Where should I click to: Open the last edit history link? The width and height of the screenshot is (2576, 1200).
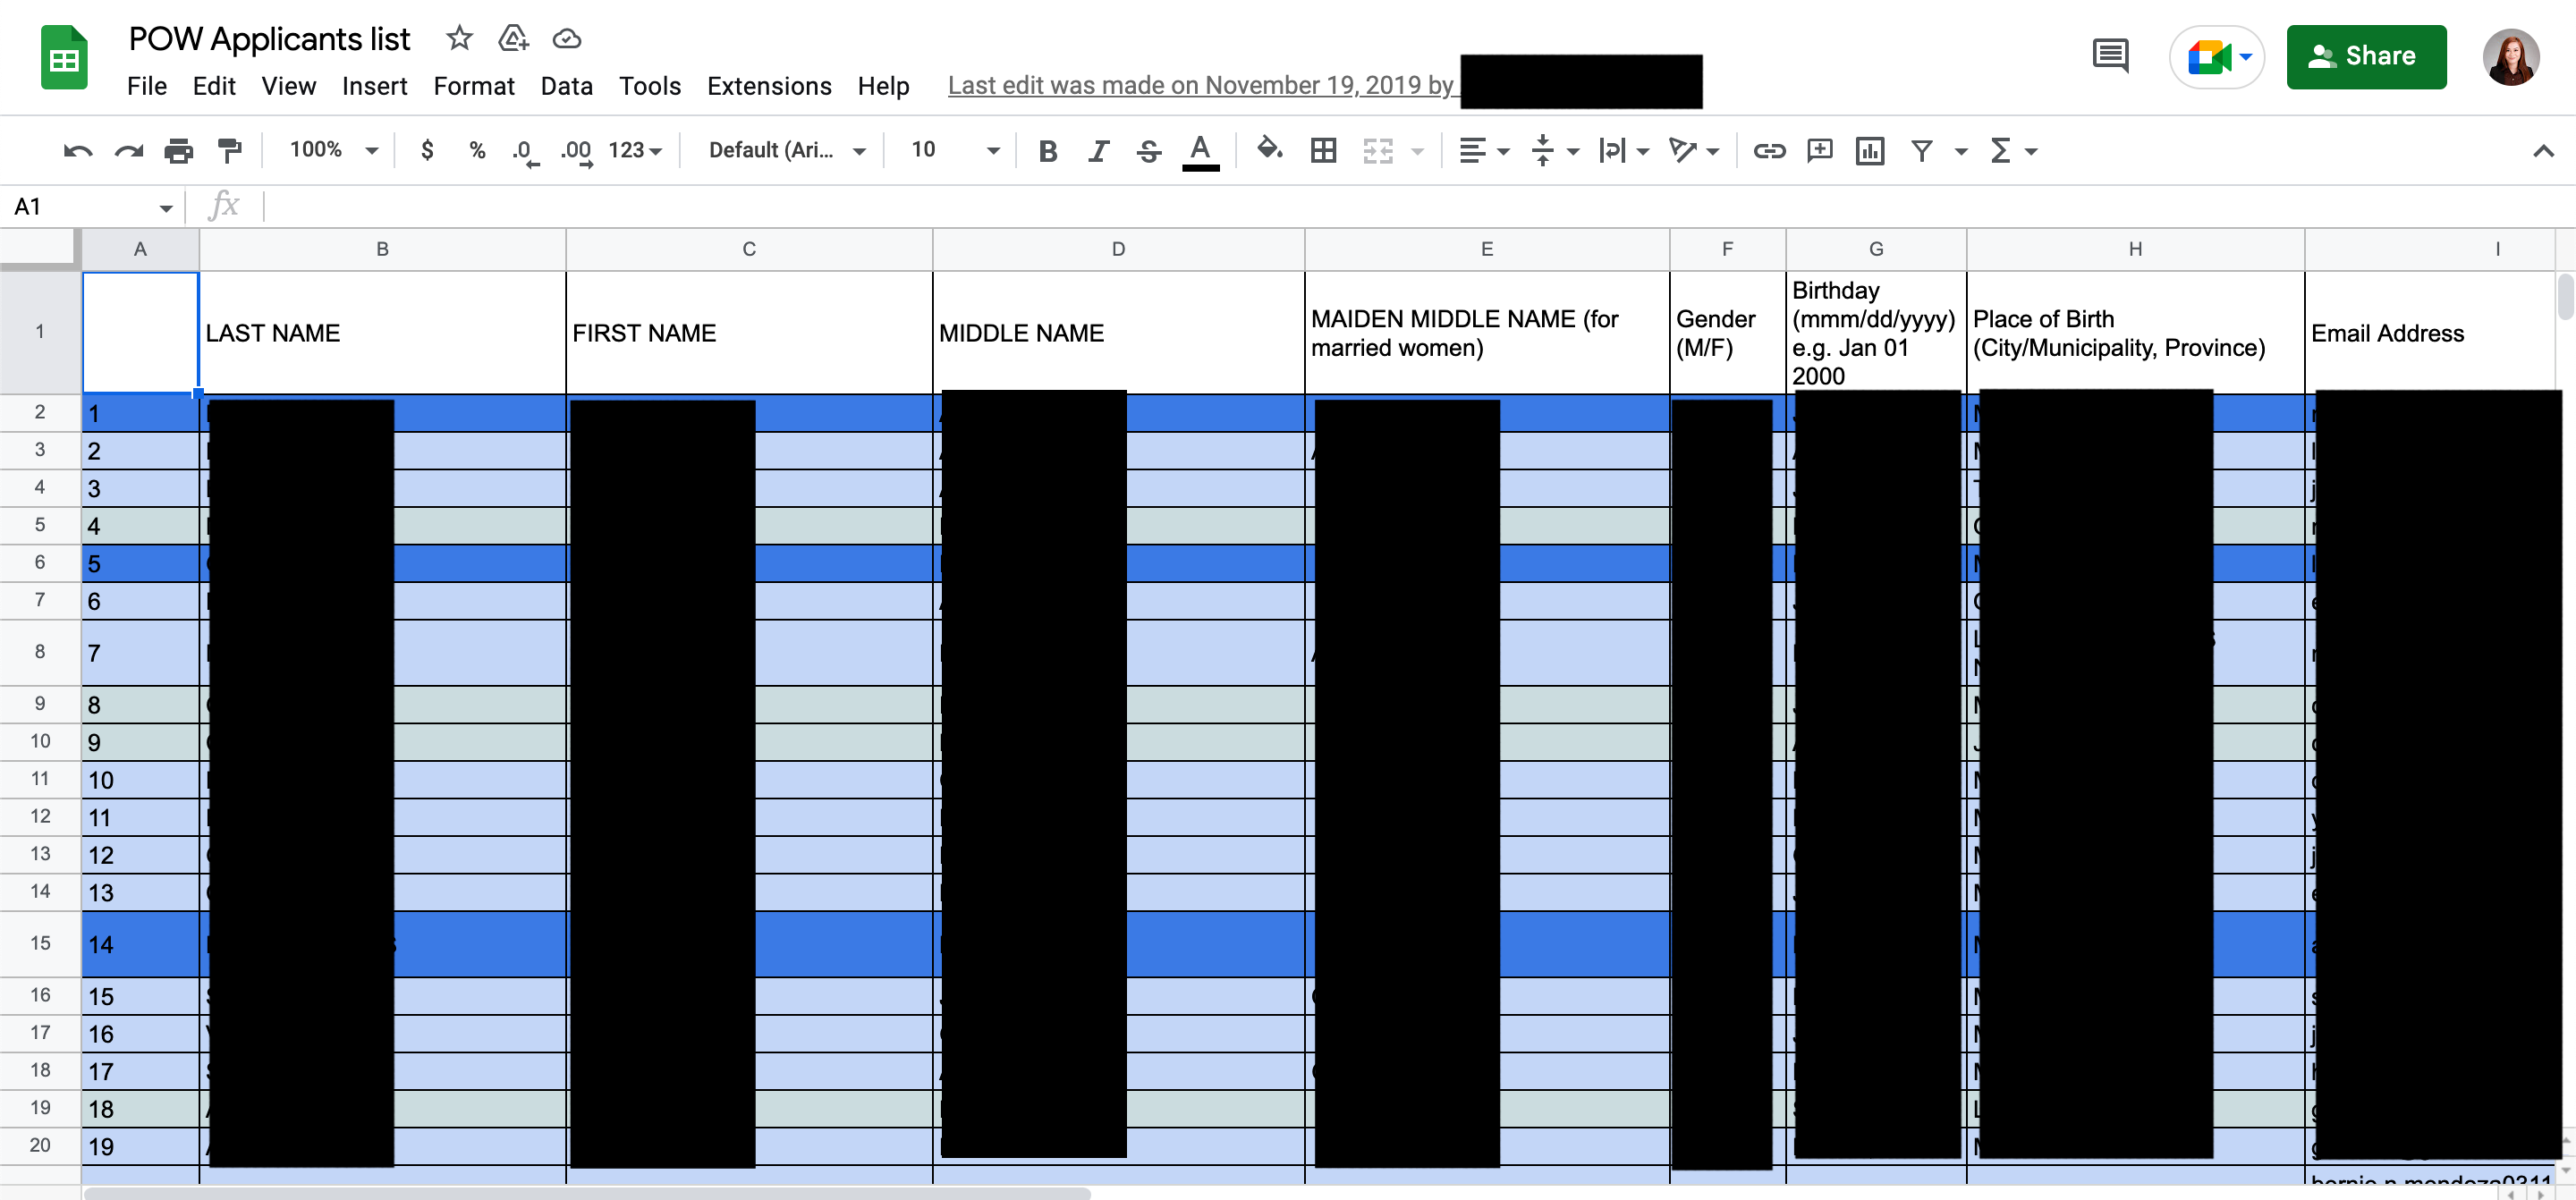click(x=1200, y=86)
